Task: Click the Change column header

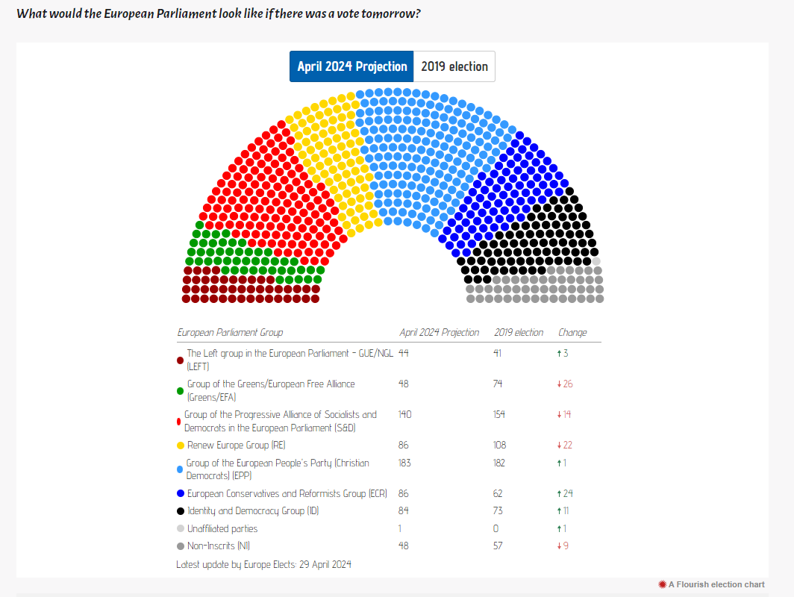Action: click(x=572, y=333)
